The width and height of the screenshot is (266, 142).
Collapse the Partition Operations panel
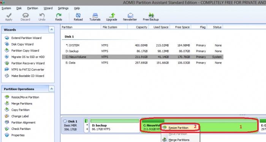pos(52,89)
